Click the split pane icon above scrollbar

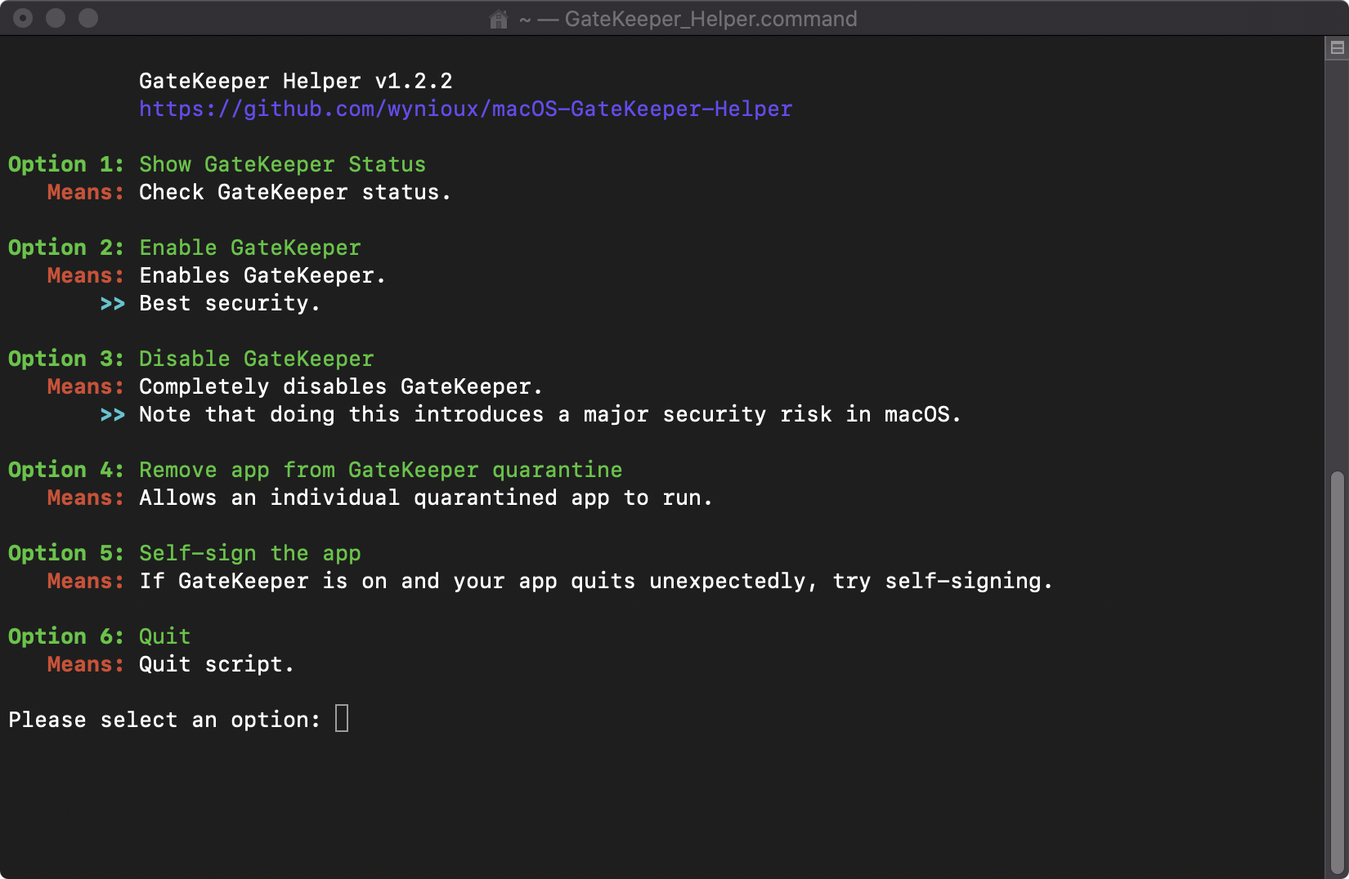coord(1338,47)
